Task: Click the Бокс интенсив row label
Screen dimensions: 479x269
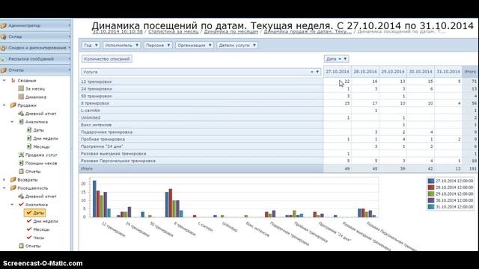Action: 97,125
